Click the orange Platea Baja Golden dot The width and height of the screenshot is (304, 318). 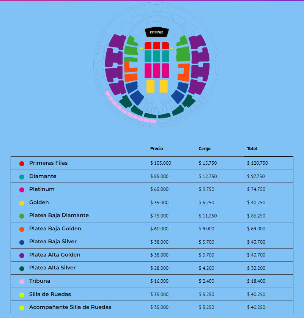point(22,229)
